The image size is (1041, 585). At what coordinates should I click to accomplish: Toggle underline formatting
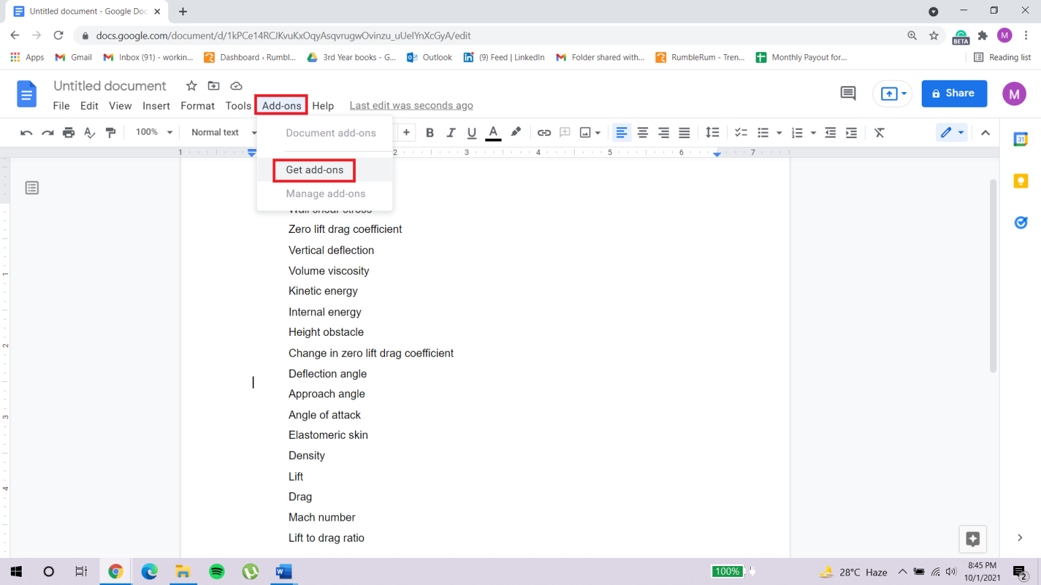pos(472,133)
